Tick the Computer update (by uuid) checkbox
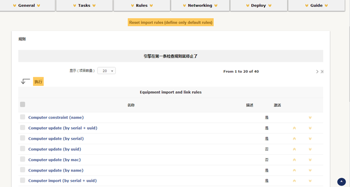The width and height of the screenshot is (350, 187). coord(22,149)
